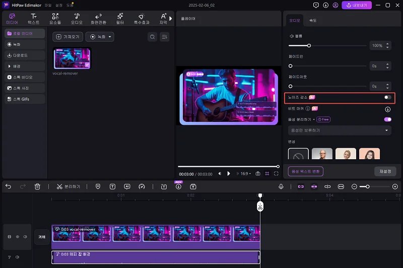This screenshot has width=403, height=268.
Task: Click the 분리하기 split button
Action: (x=69, y=186)
